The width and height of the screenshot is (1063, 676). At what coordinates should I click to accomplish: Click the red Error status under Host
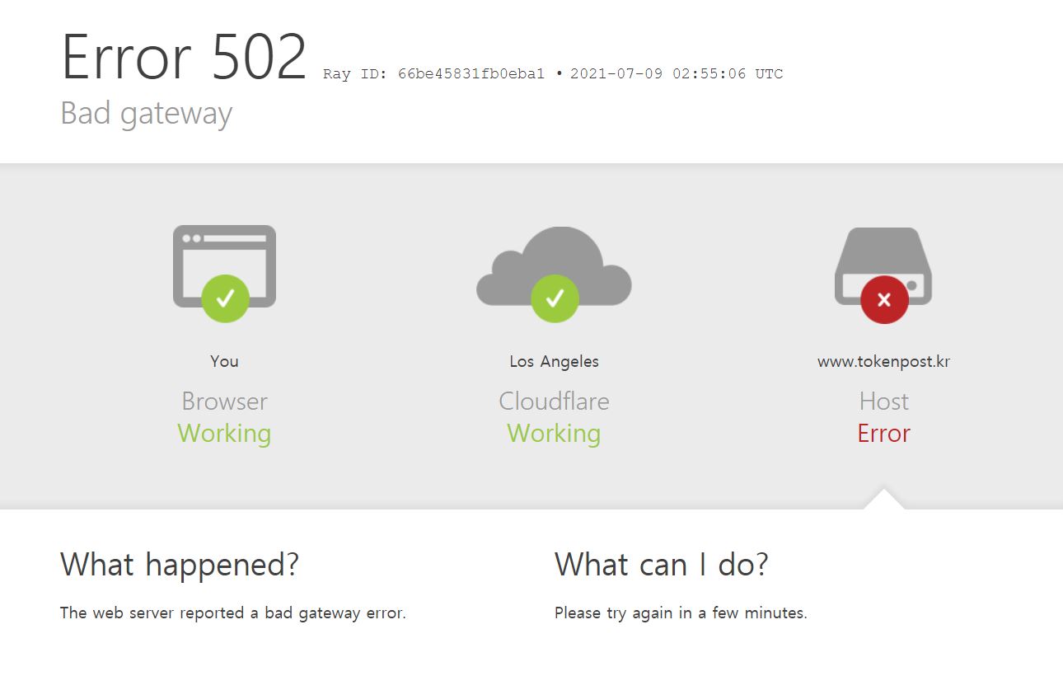(x=883, y=434)
